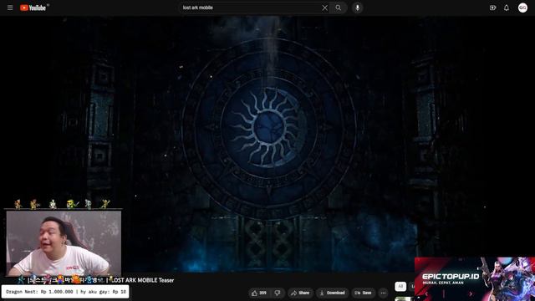Dislike the video with thumbs down
This screenshot has width=535, height=301.
click(278, 293)
